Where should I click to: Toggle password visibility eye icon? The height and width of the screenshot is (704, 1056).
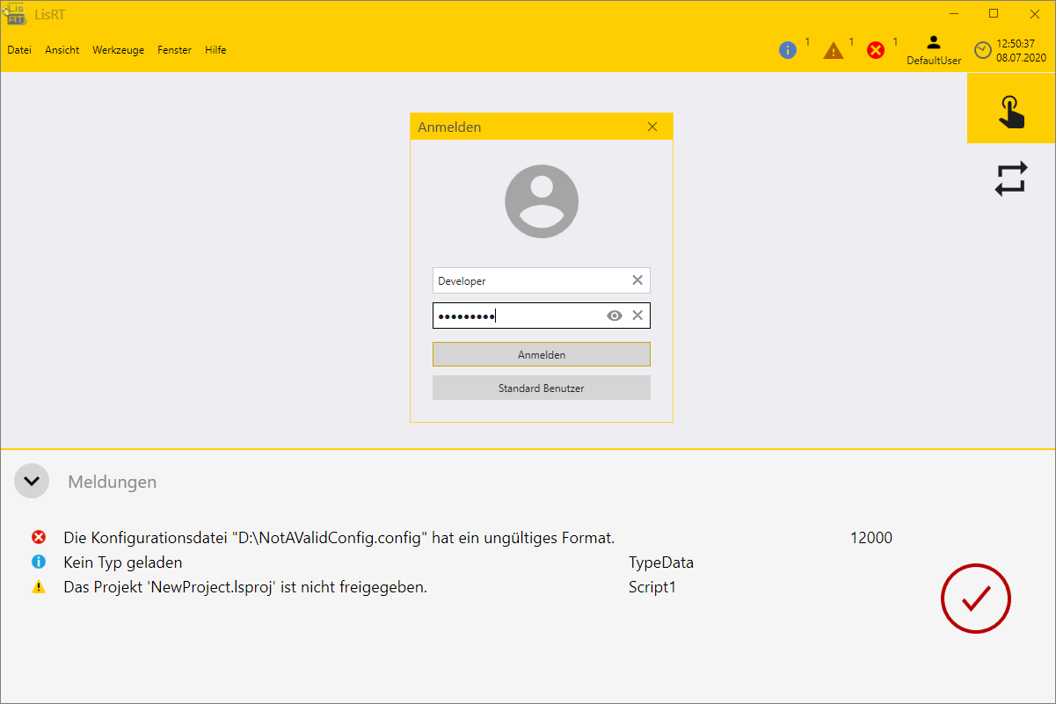(x=615, y=316)
